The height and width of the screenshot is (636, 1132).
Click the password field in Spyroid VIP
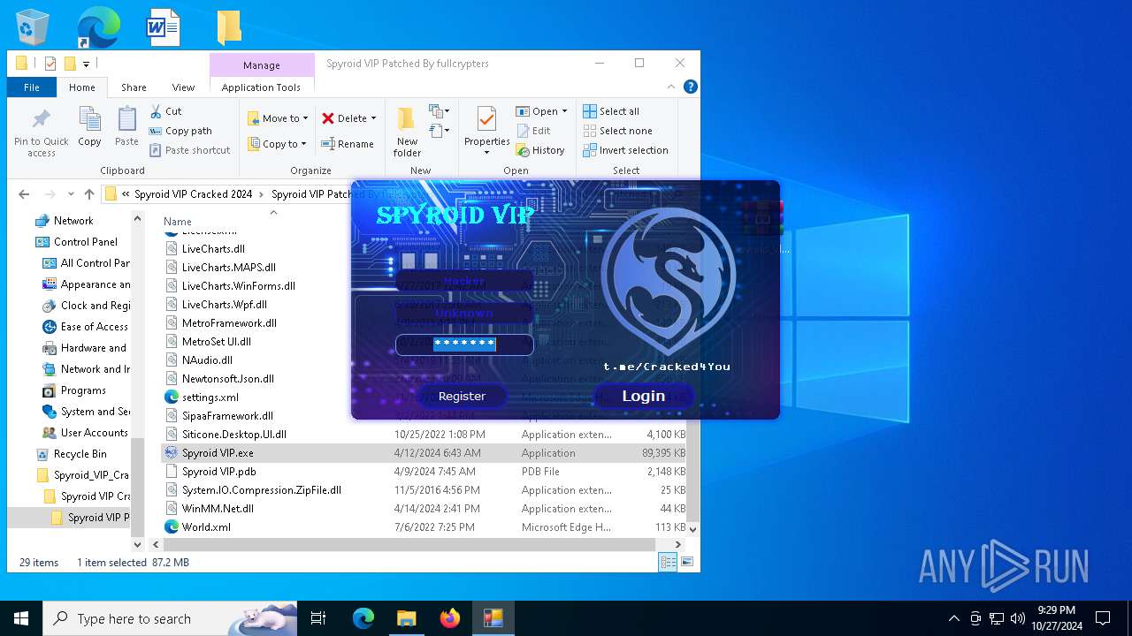[x=464, y=344]
